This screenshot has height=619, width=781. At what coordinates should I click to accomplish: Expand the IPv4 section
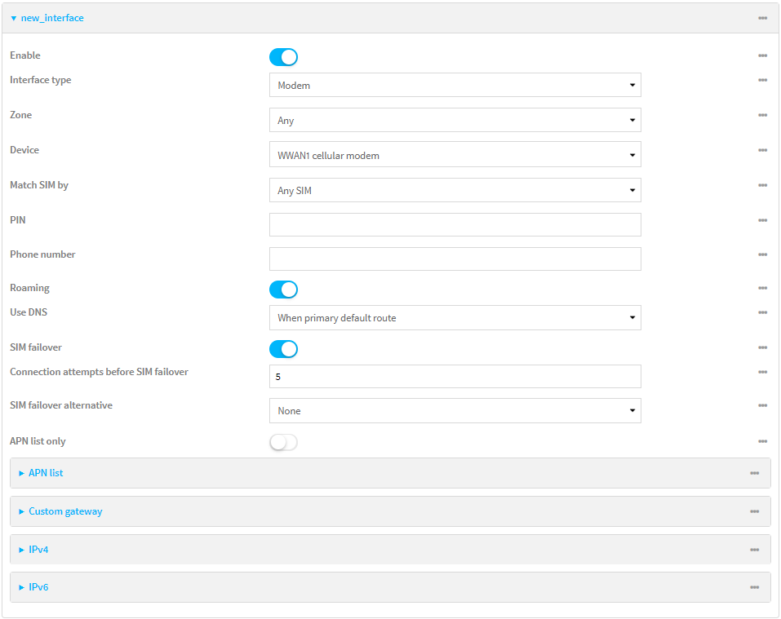[38, 550]
